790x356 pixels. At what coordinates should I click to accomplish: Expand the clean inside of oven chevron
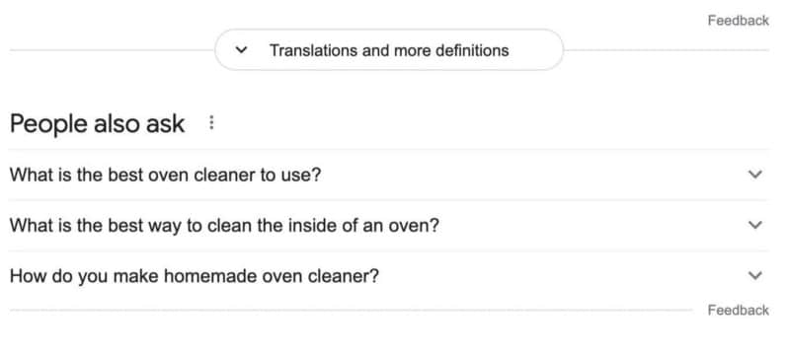pyautogui.click(x=754, y=225)
